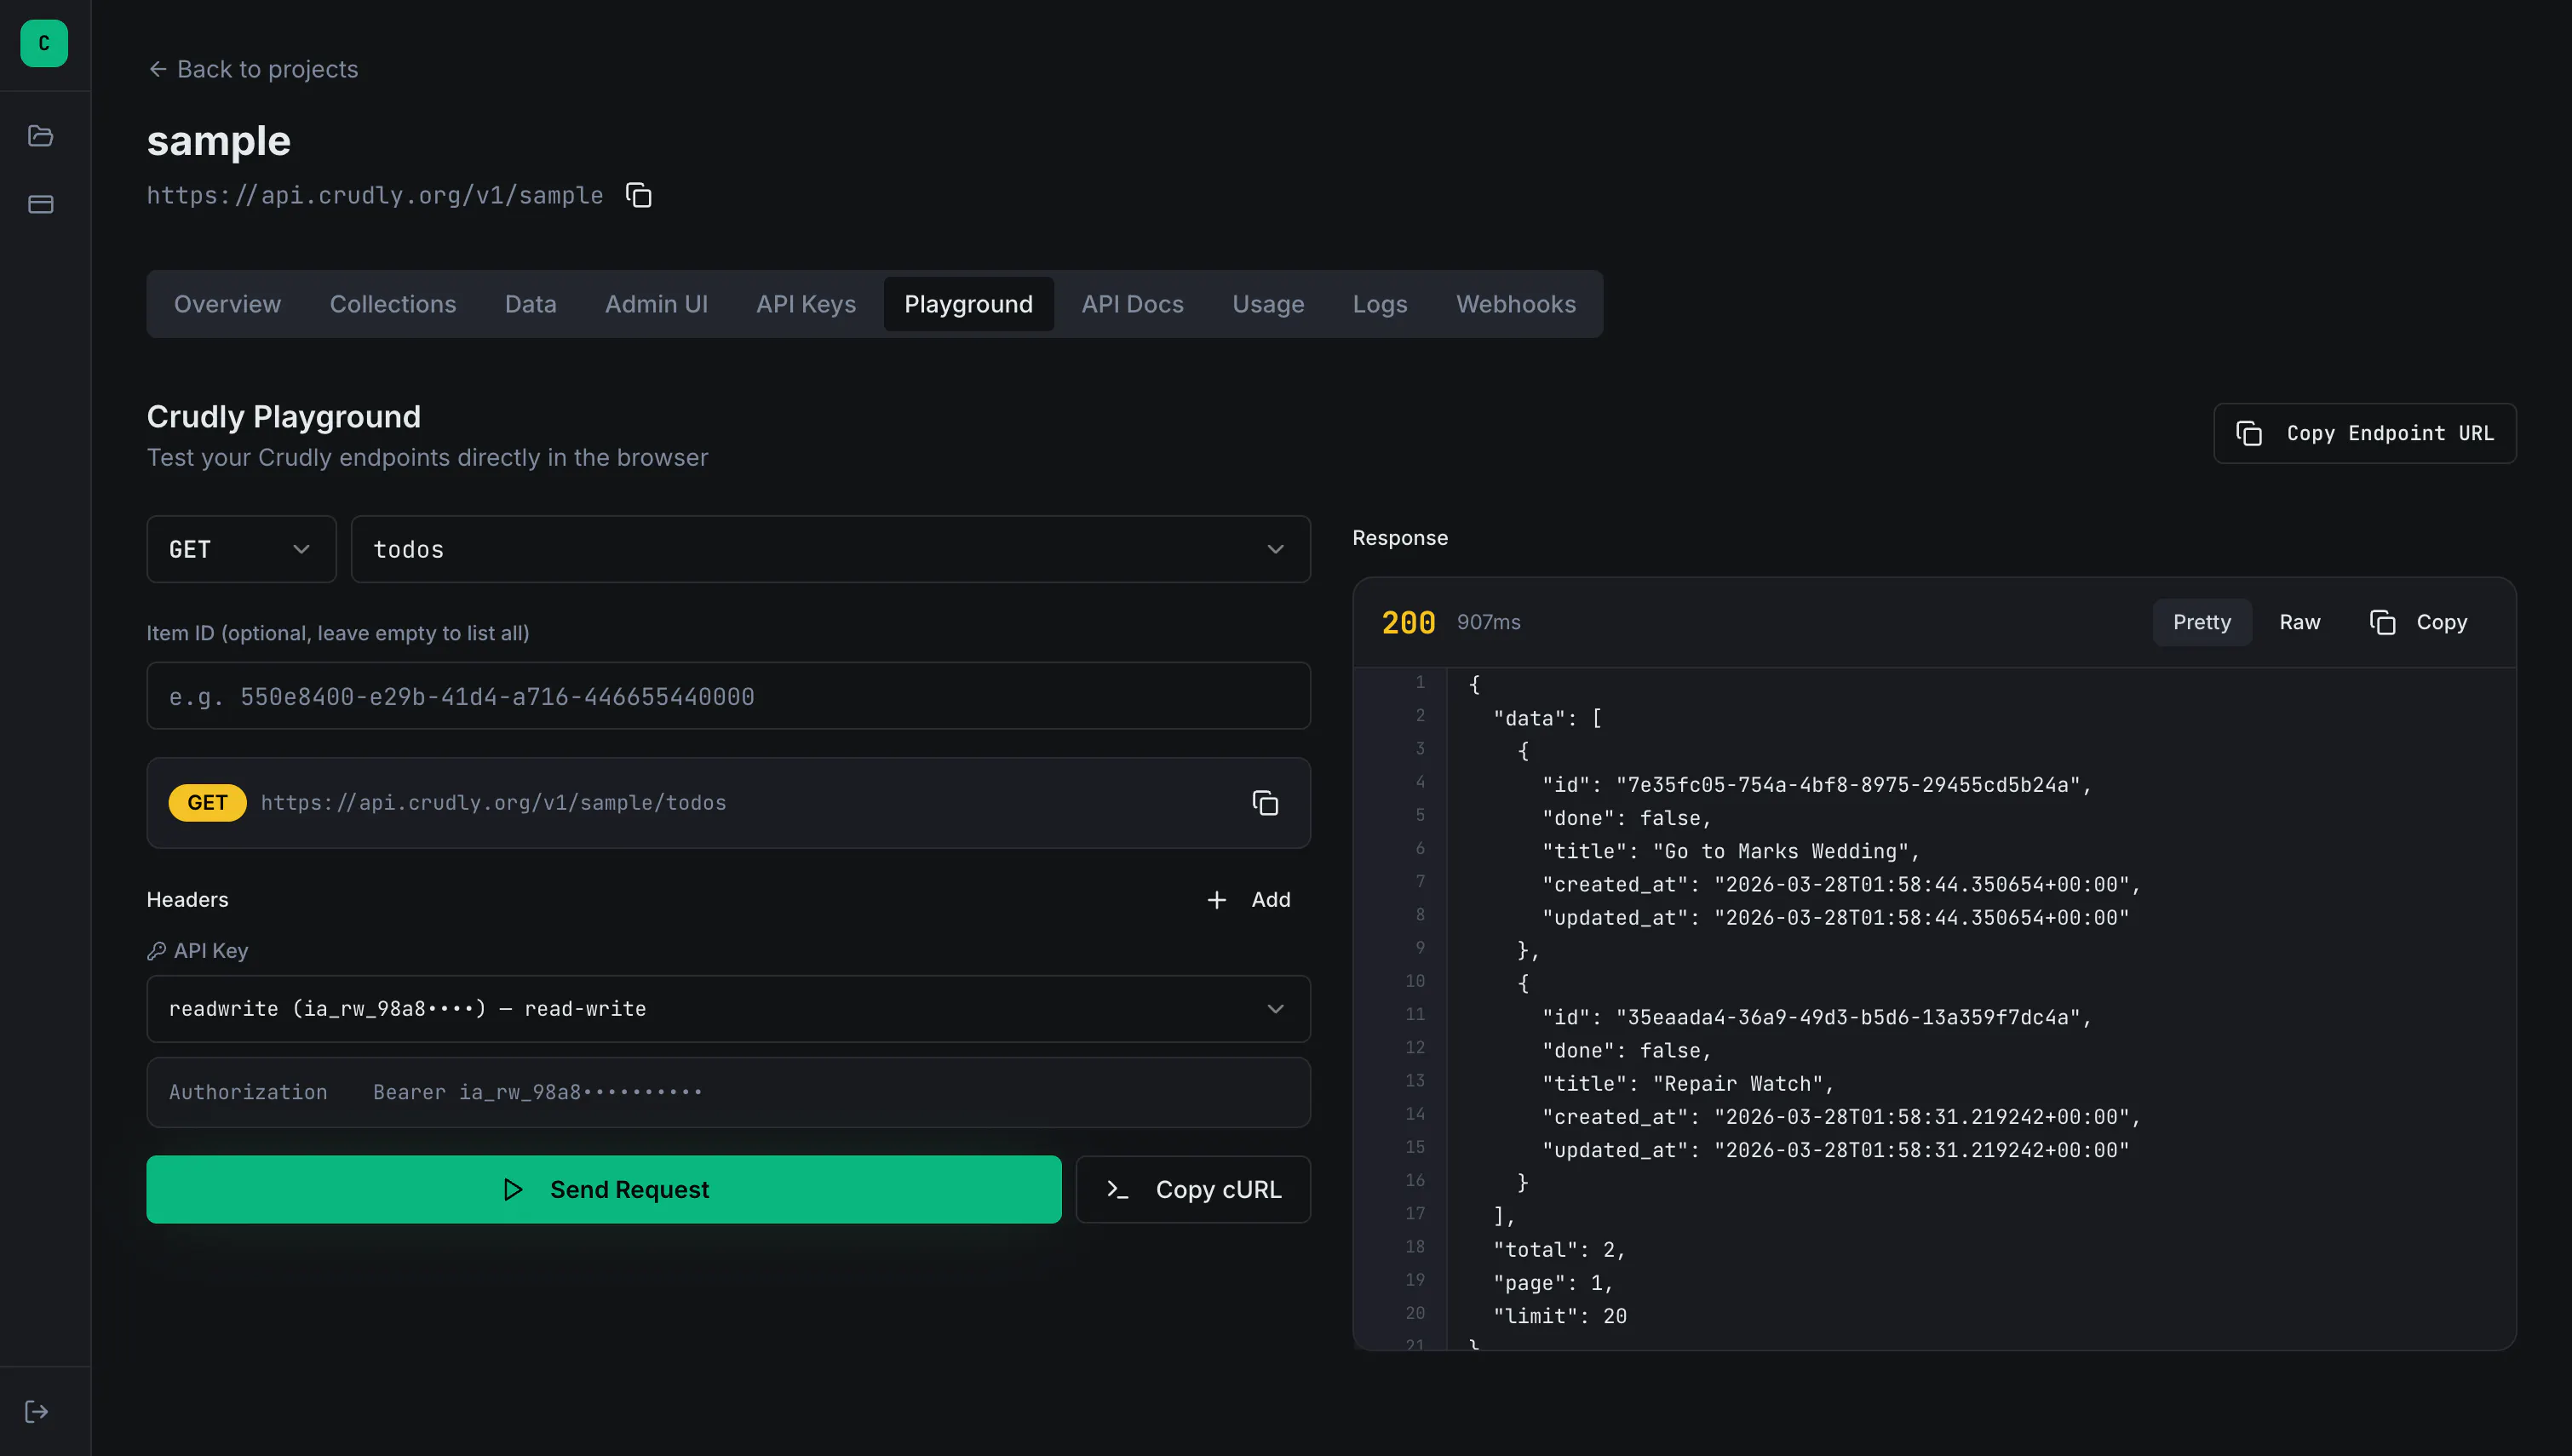Open the GET method dropdown
2572x1456 pixels.
click(241, 549)
